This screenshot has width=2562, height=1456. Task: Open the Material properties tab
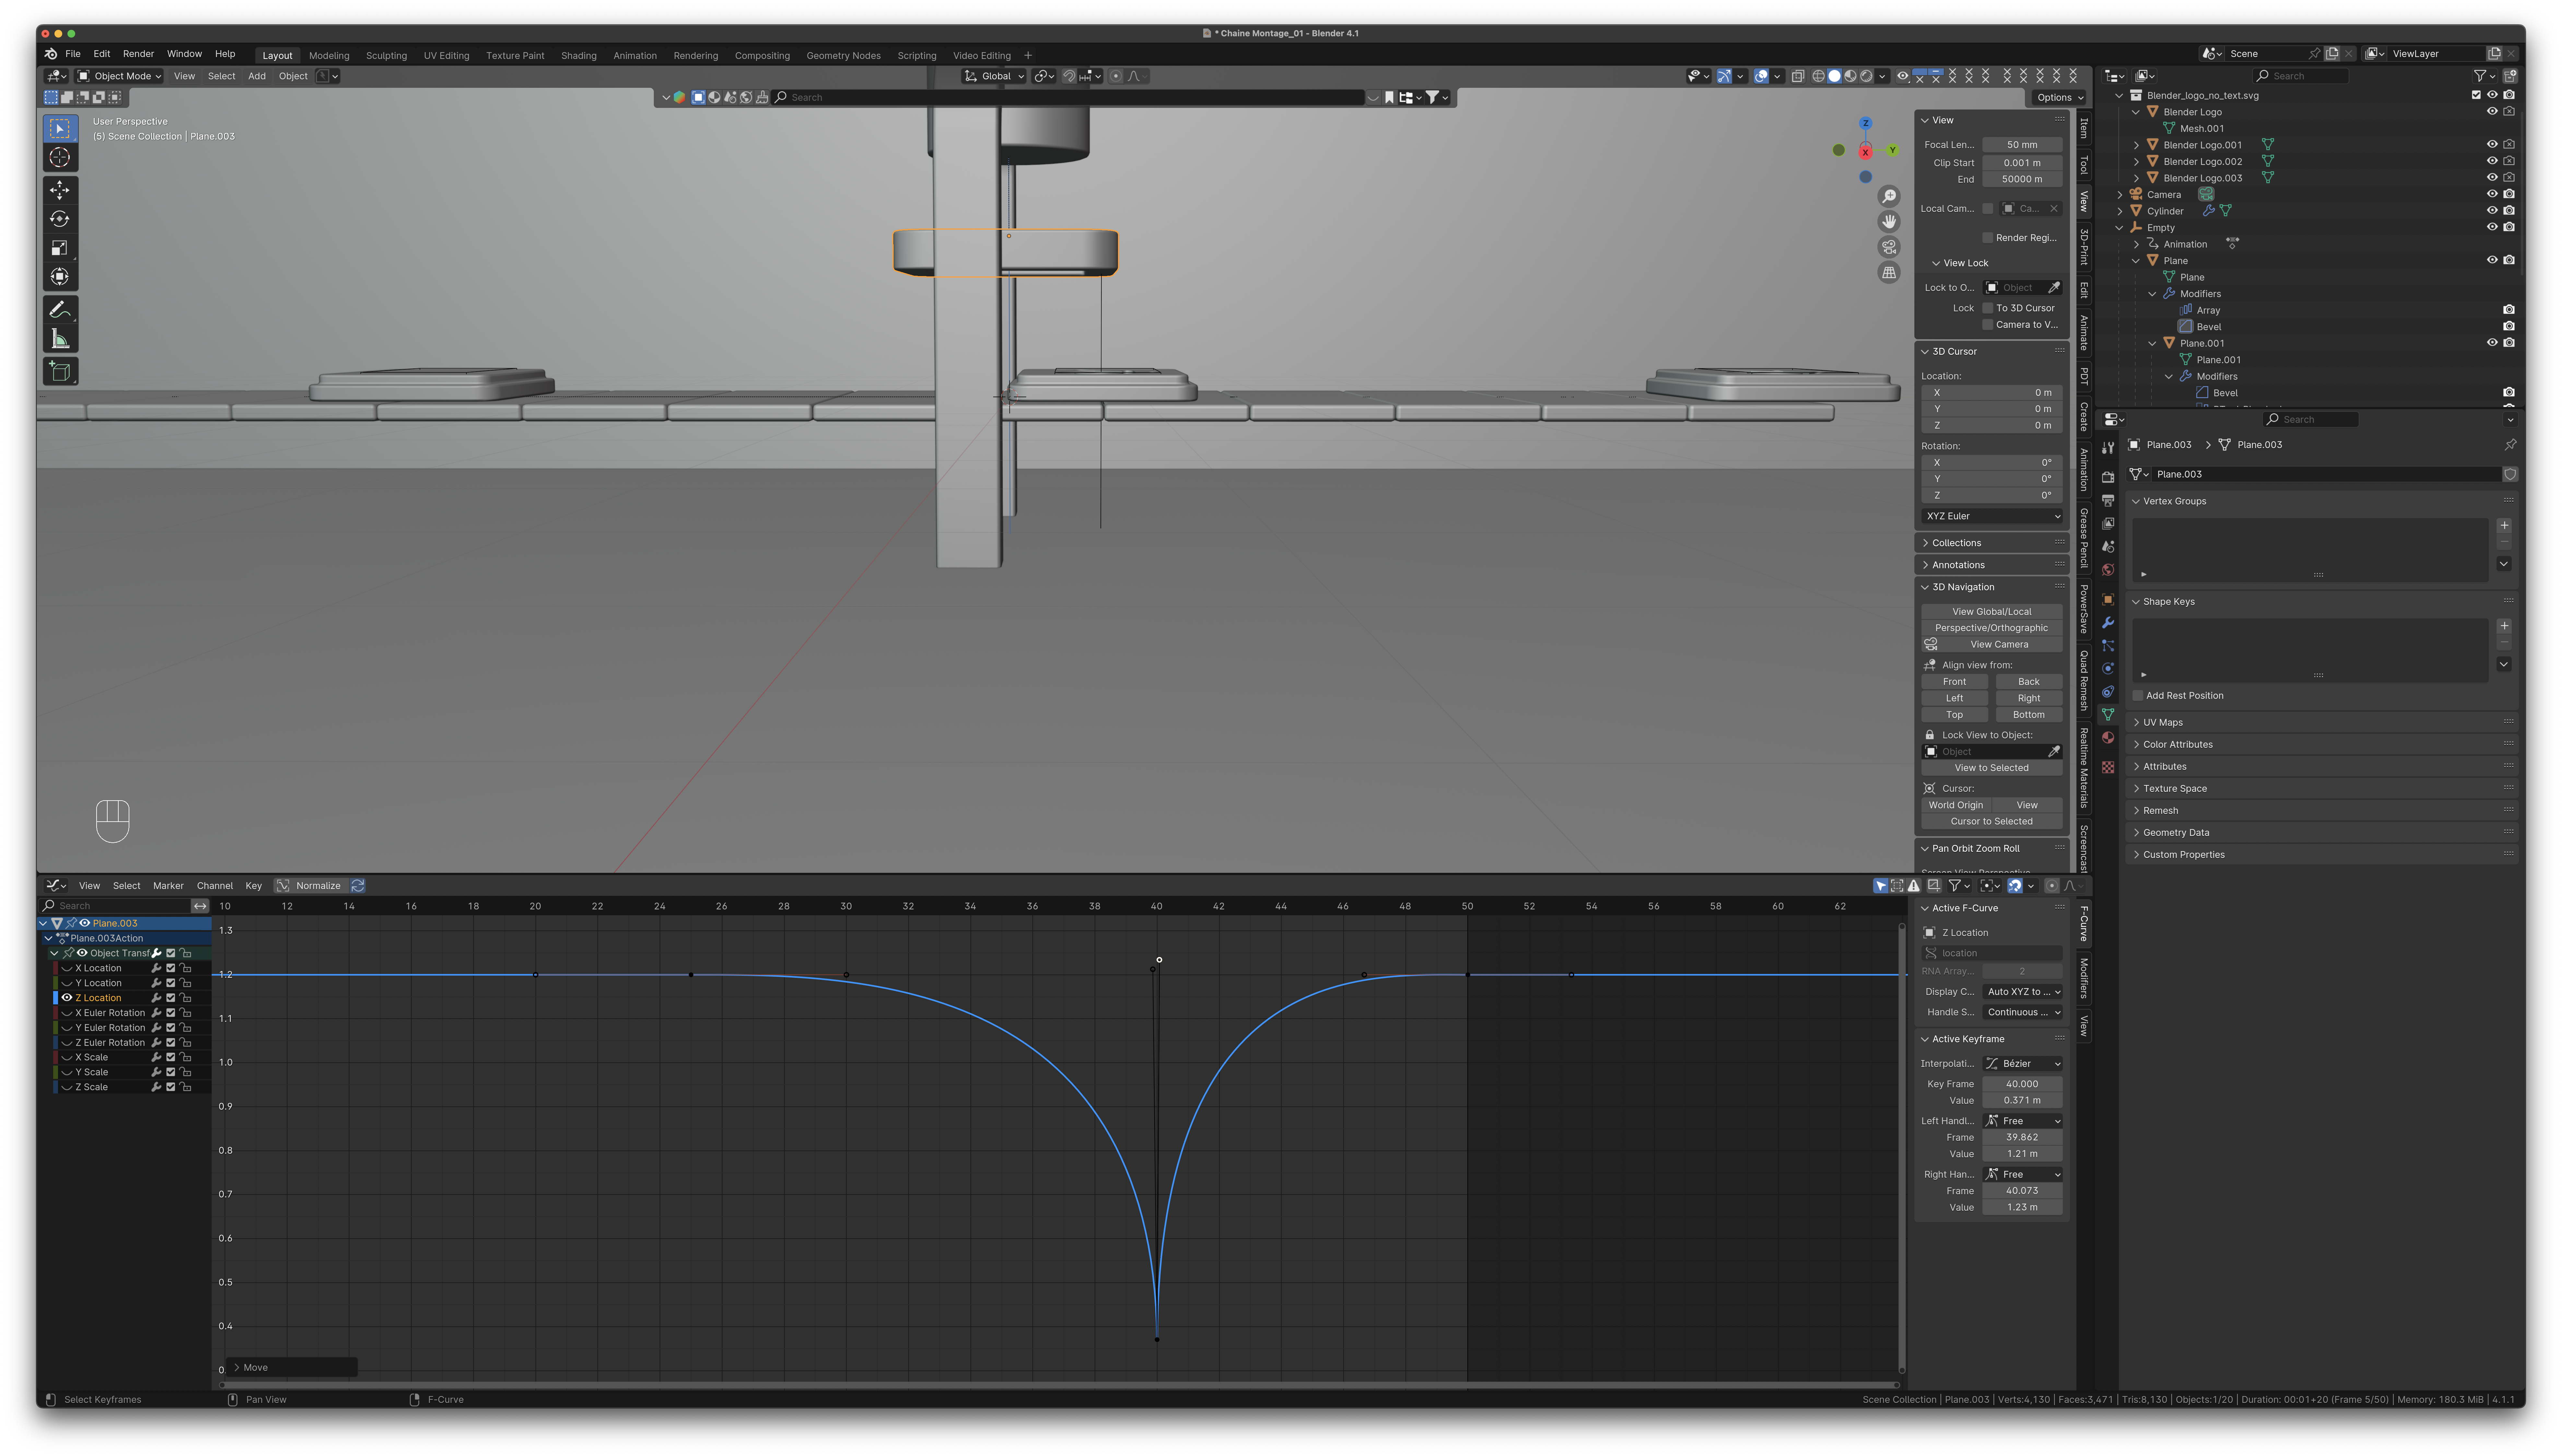tap(2108, 738)
